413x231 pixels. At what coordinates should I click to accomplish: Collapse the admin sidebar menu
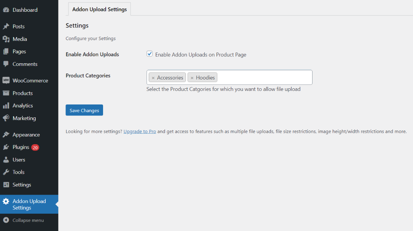pyautogui.click(x=23, y=220)
